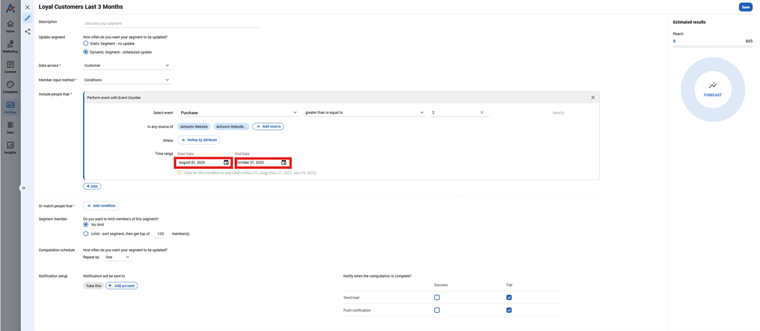The height and width of the screenshot is (331, 760).
Task: Toggle Push notification Success checkbox
Action: click(x=437, y=310)
